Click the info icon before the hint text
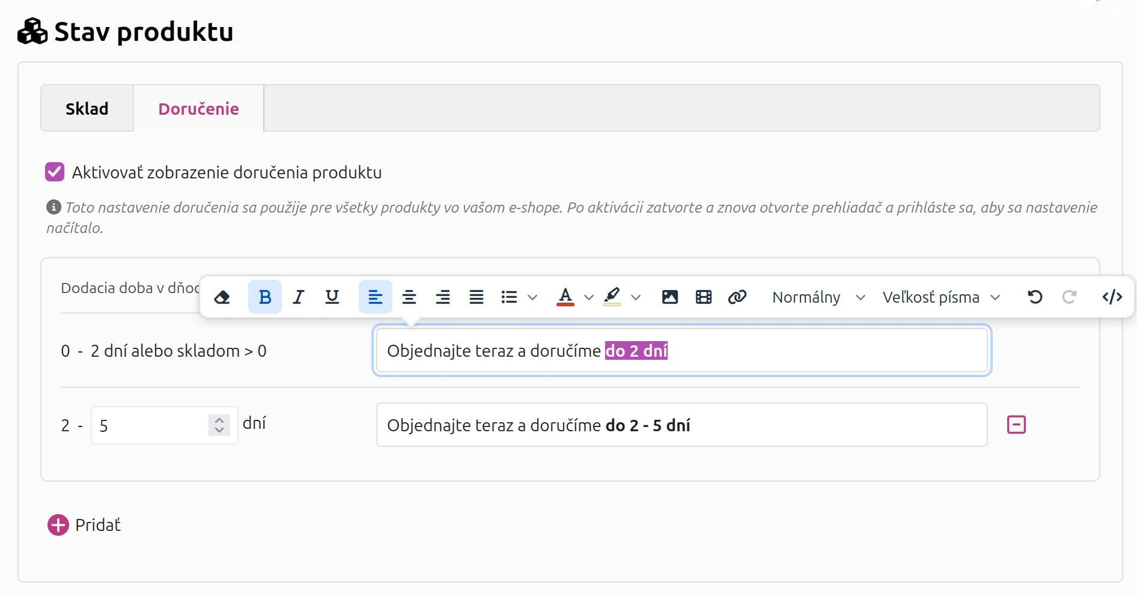The height and width of the screenshot is (597, 1137). 53,207
